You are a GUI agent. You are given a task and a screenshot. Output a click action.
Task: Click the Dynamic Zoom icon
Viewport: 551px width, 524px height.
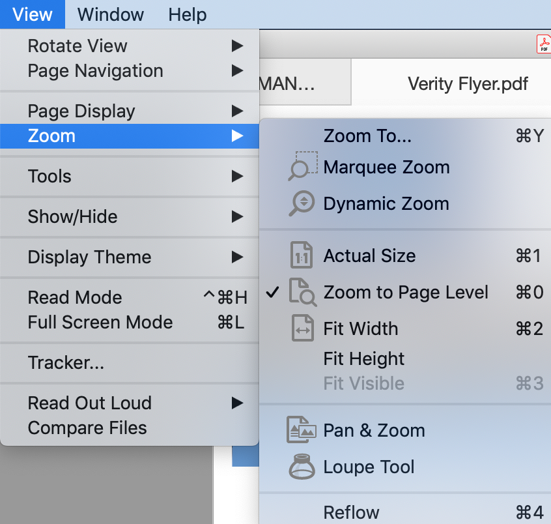(x=302, y=203)
